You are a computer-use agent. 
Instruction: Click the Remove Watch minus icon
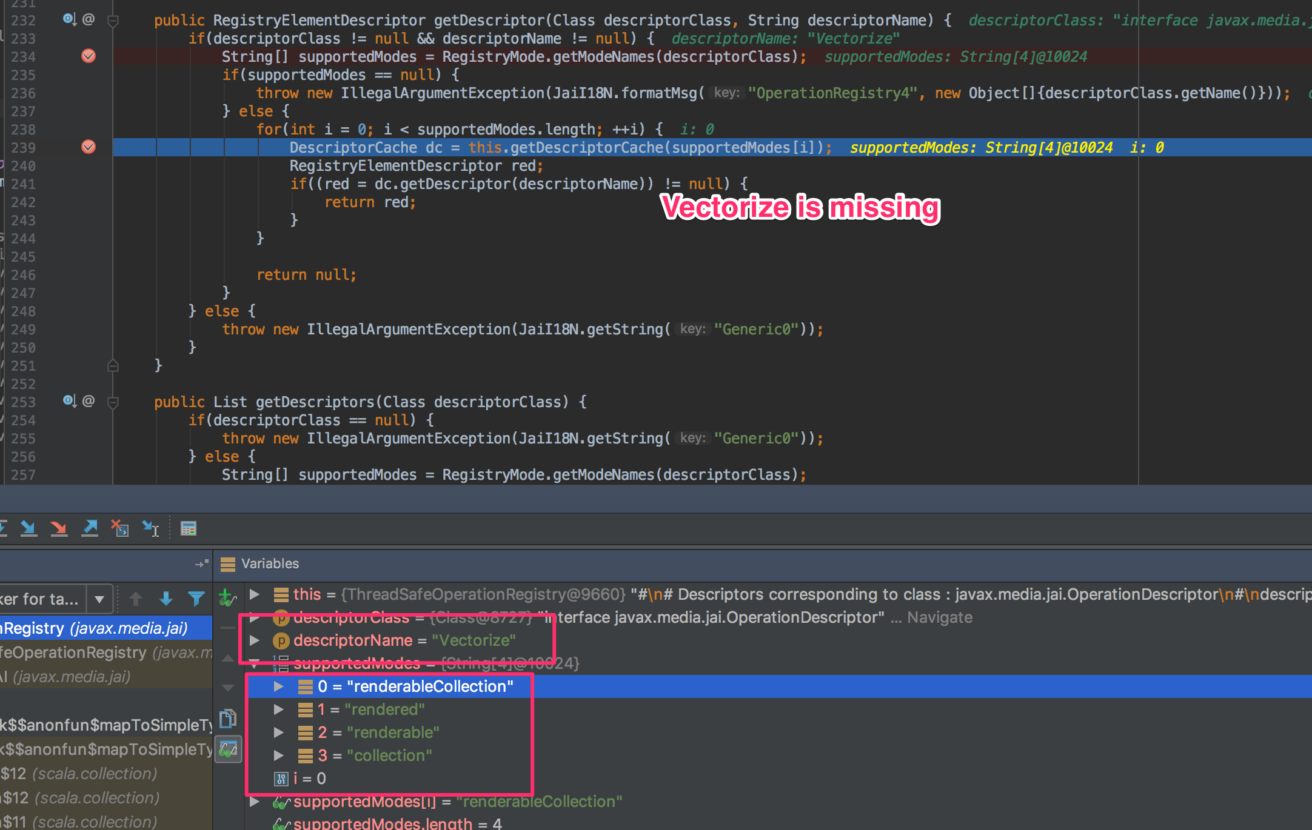point(228,628)
